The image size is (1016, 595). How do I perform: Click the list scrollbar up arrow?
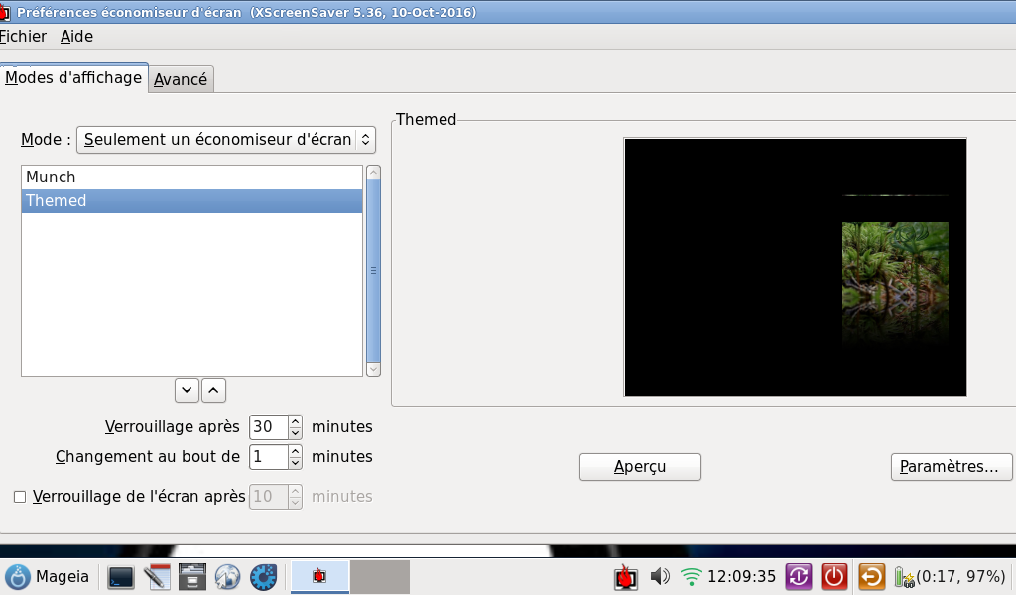373,173
